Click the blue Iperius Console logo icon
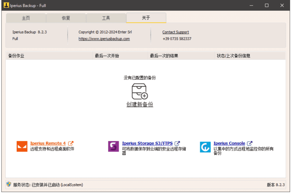Image resolution: width=291 pixels, height=193 pixels. click(x=205, y=147)
